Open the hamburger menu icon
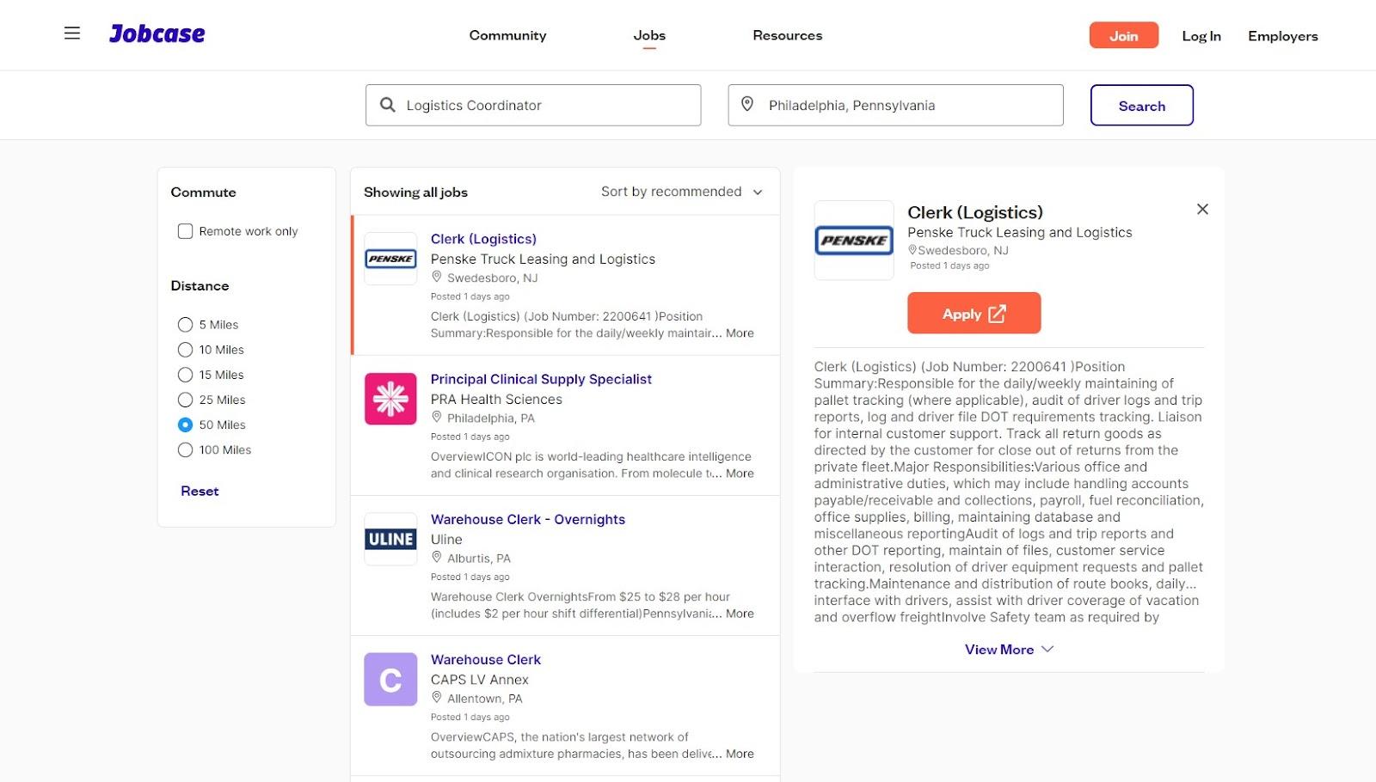Viewport: 1376px width, 782px height. (x=72, y=34)
